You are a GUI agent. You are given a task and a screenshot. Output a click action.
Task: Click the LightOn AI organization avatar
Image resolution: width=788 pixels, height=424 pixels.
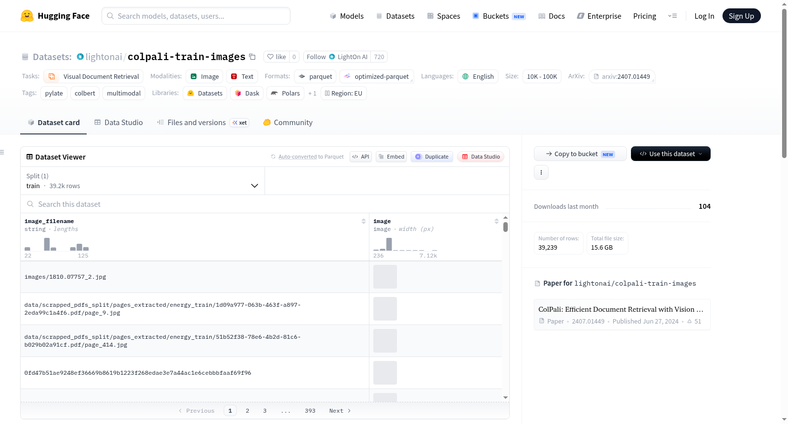point(332,57)
